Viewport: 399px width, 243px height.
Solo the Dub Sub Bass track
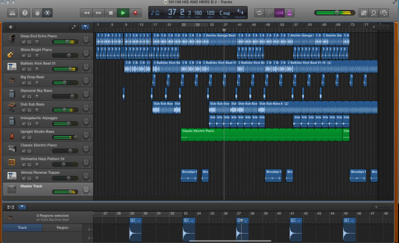pyautogui.click(x=29, y=110)
